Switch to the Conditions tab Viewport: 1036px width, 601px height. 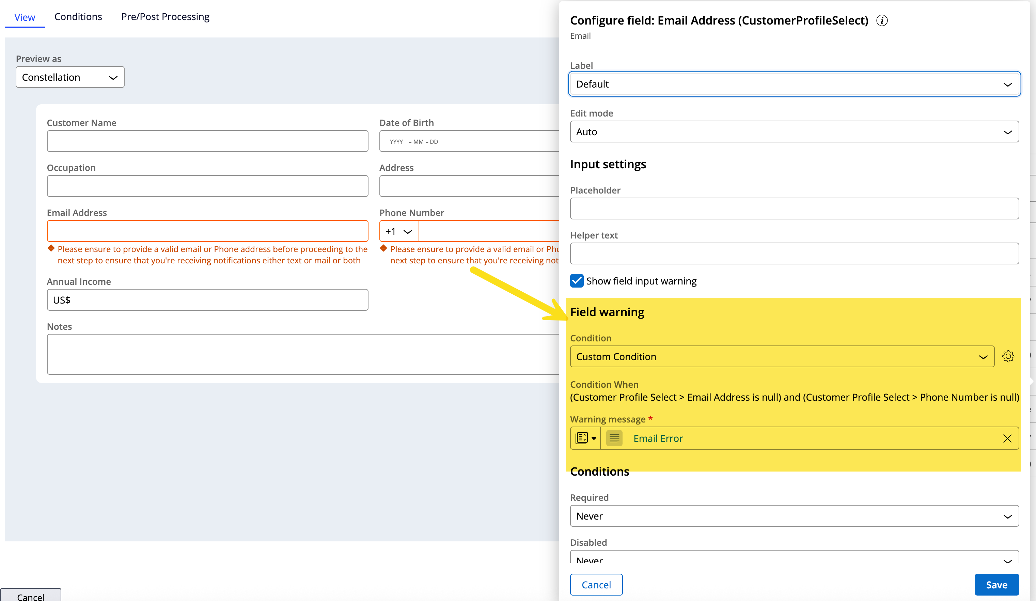pyautogui.click(x=78, y=17)
